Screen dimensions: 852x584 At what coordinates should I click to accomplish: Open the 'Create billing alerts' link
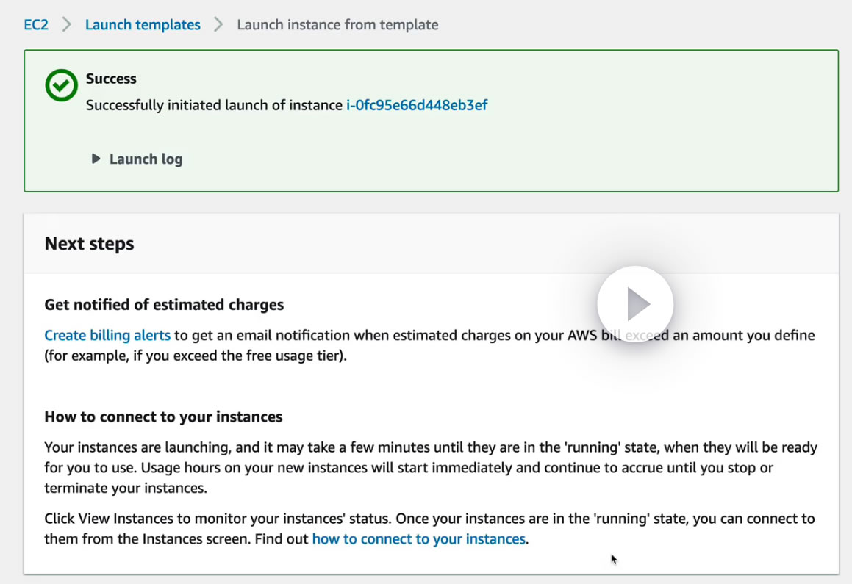point(107,336)
